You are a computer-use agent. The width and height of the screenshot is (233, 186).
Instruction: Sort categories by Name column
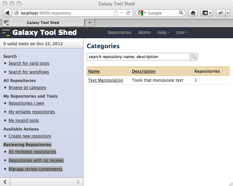(94, 71)
